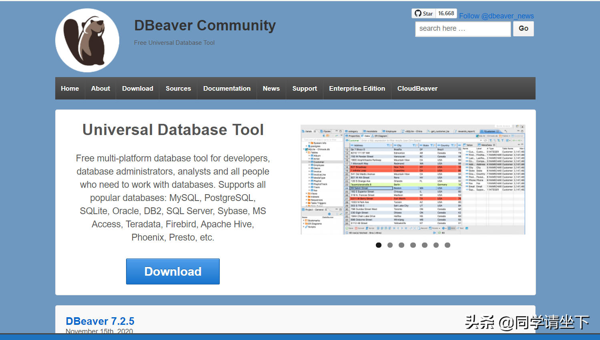
Task: Click the GitHub Star button
Action: point(423,14)
